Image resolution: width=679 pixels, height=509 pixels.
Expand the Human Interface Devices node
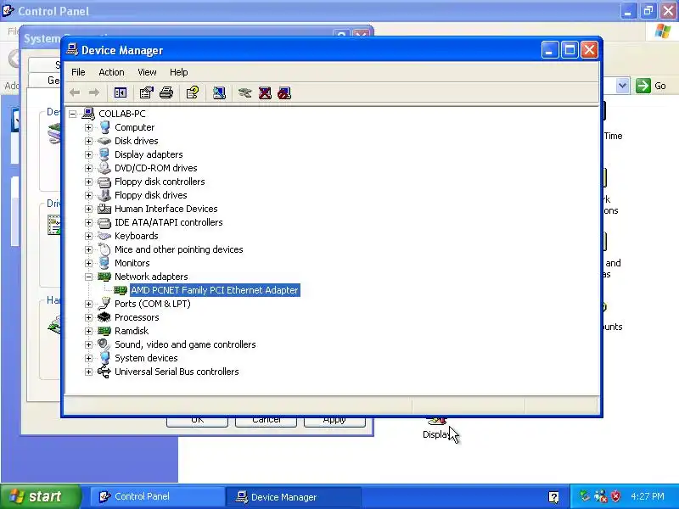[x=89, y=209]
